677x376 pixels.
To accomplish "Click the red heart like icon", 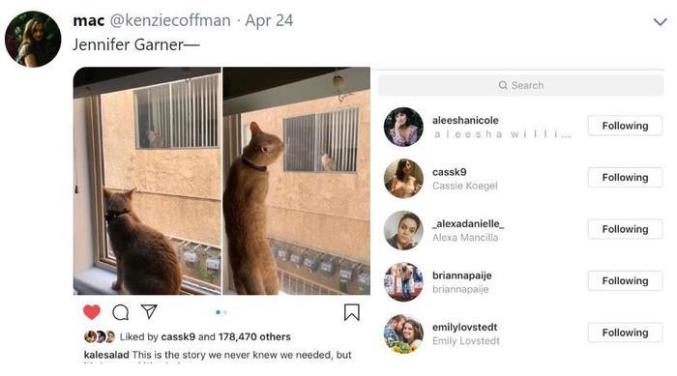I will (x=92, y=311).
